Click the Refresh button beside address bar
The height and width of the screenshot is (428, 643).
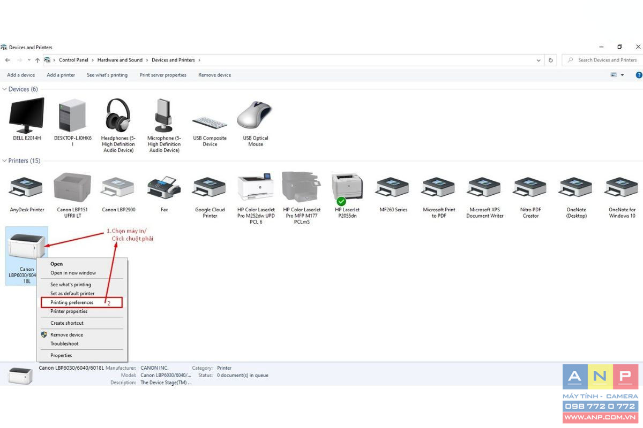(x=551, y=60)
